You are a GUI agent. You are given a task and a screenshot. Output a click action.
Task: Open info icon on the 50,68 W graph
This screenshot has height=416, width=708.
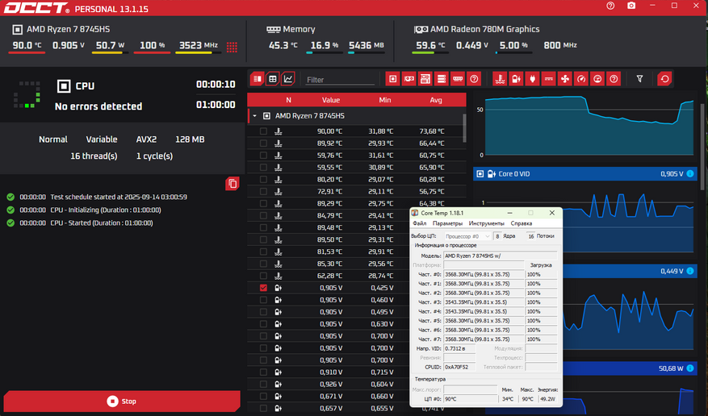(x=690, y=368)
